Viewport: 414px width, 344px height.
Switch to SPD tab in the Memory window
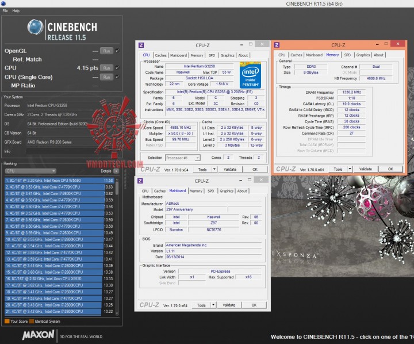347,55
